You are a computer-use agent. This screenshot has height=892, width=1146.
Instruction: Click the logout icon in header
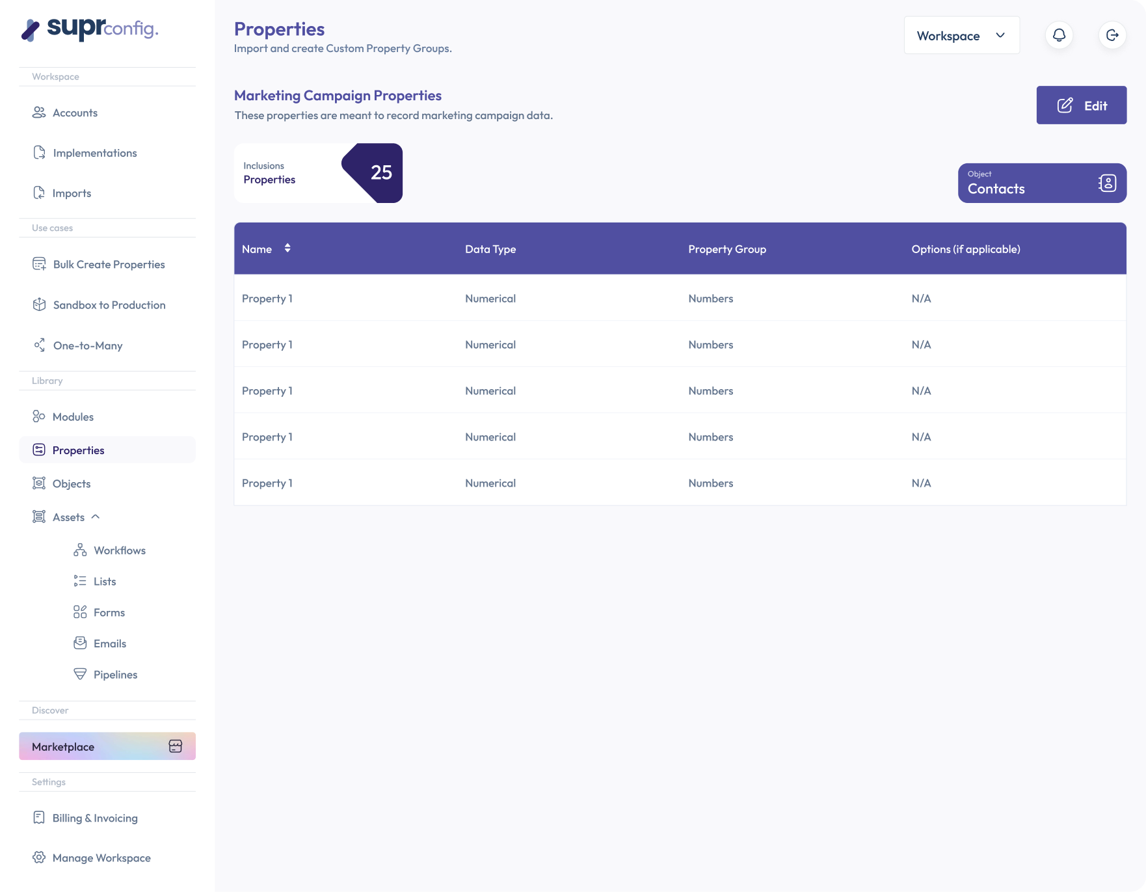tap(1112, 35)
